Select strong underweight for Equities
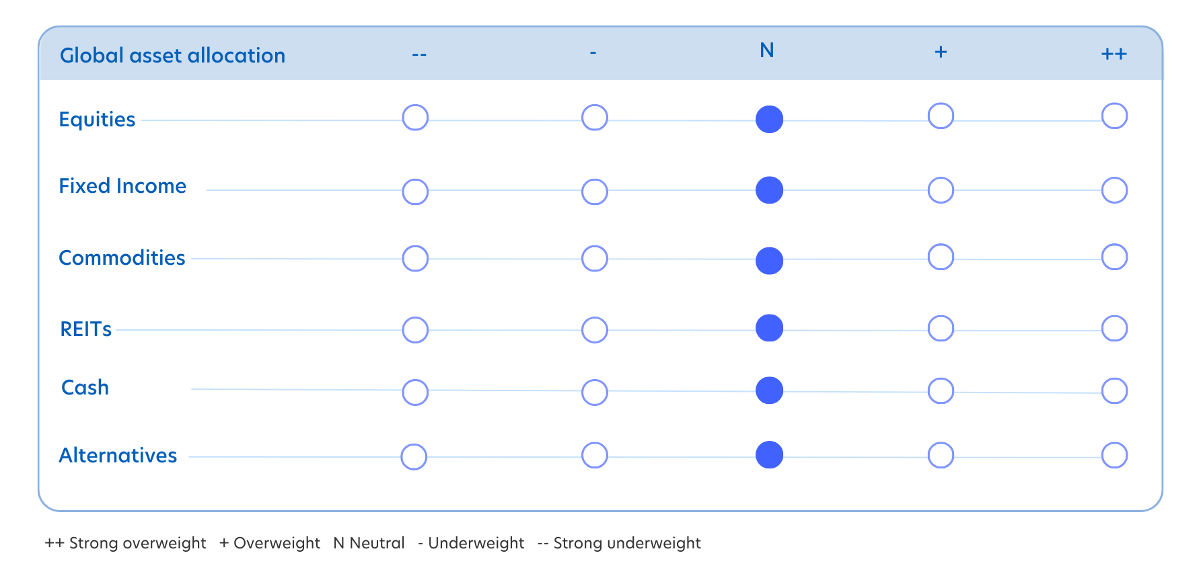The height and width of the screenshot is (580, 1201). [x=415, y=118]
